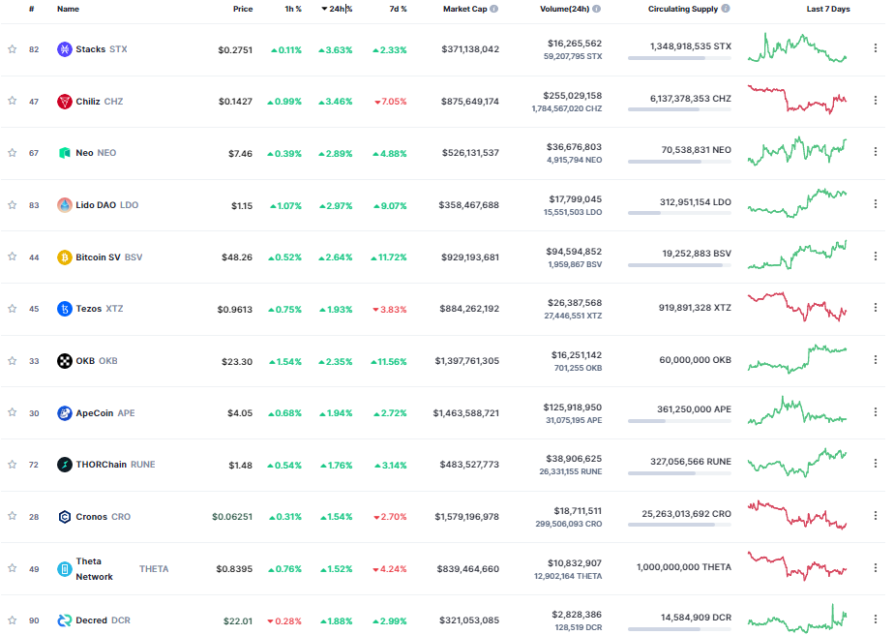Add Stacks to watchlist with star
The image size is (894, 635).
(12, 49)
